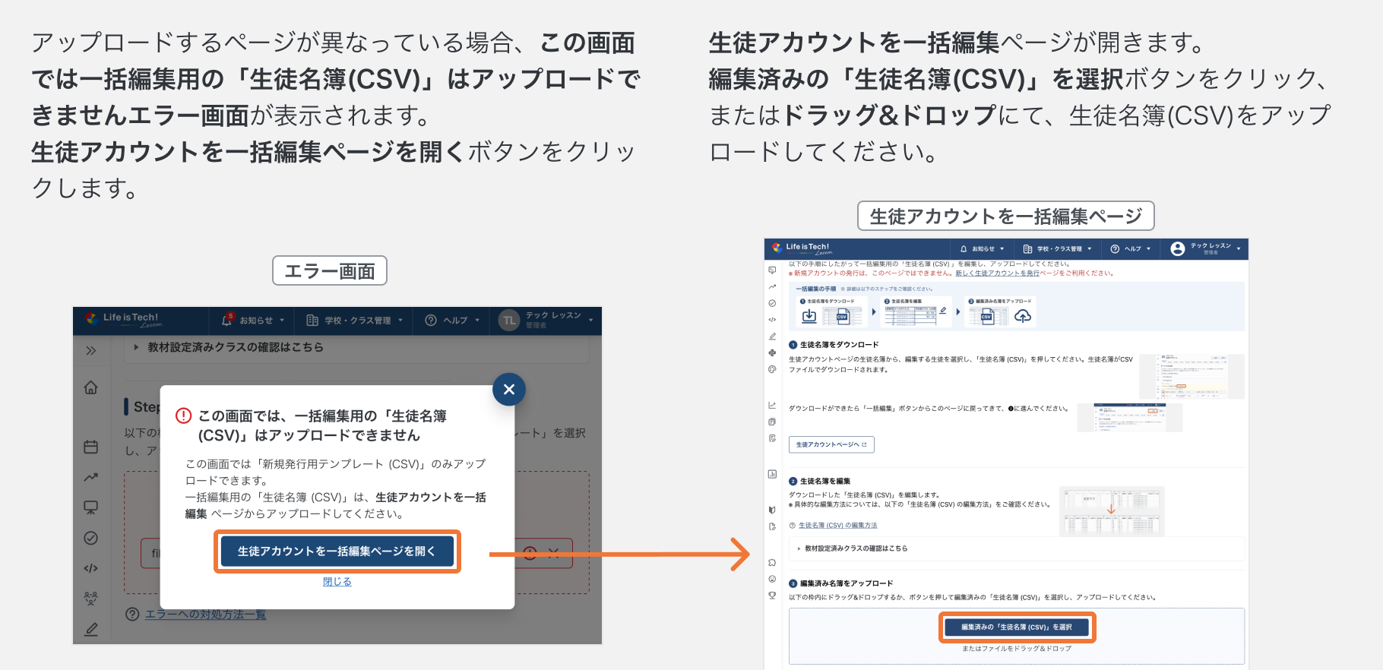Open the エラーへの対処方法一覧 link

(205, 614)
